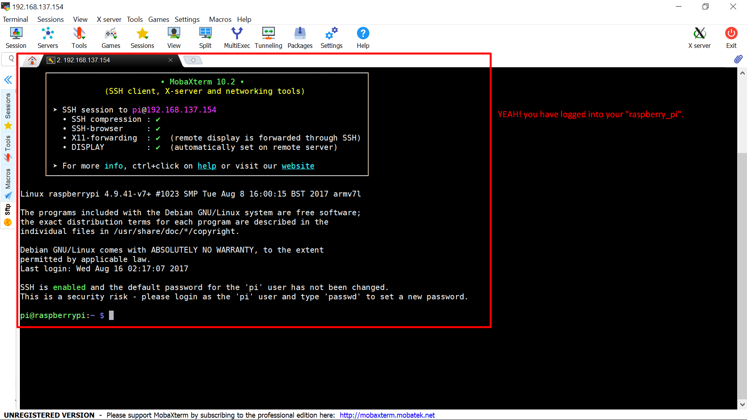This screenshot has width=747, height=420.
Task: Open the Macros side panel tab
Action: (8, 183)
